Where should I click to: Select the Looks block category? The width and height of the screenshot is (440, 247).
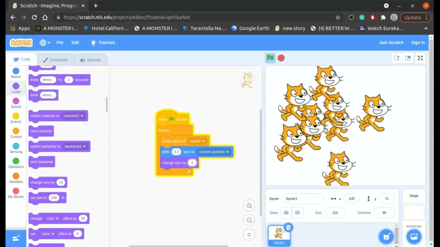tap(16, 88)
